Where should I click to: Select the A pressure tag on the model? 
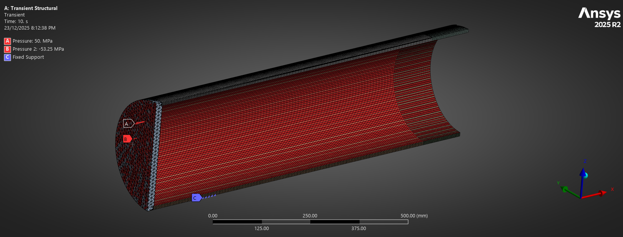(x=128, y=123)
